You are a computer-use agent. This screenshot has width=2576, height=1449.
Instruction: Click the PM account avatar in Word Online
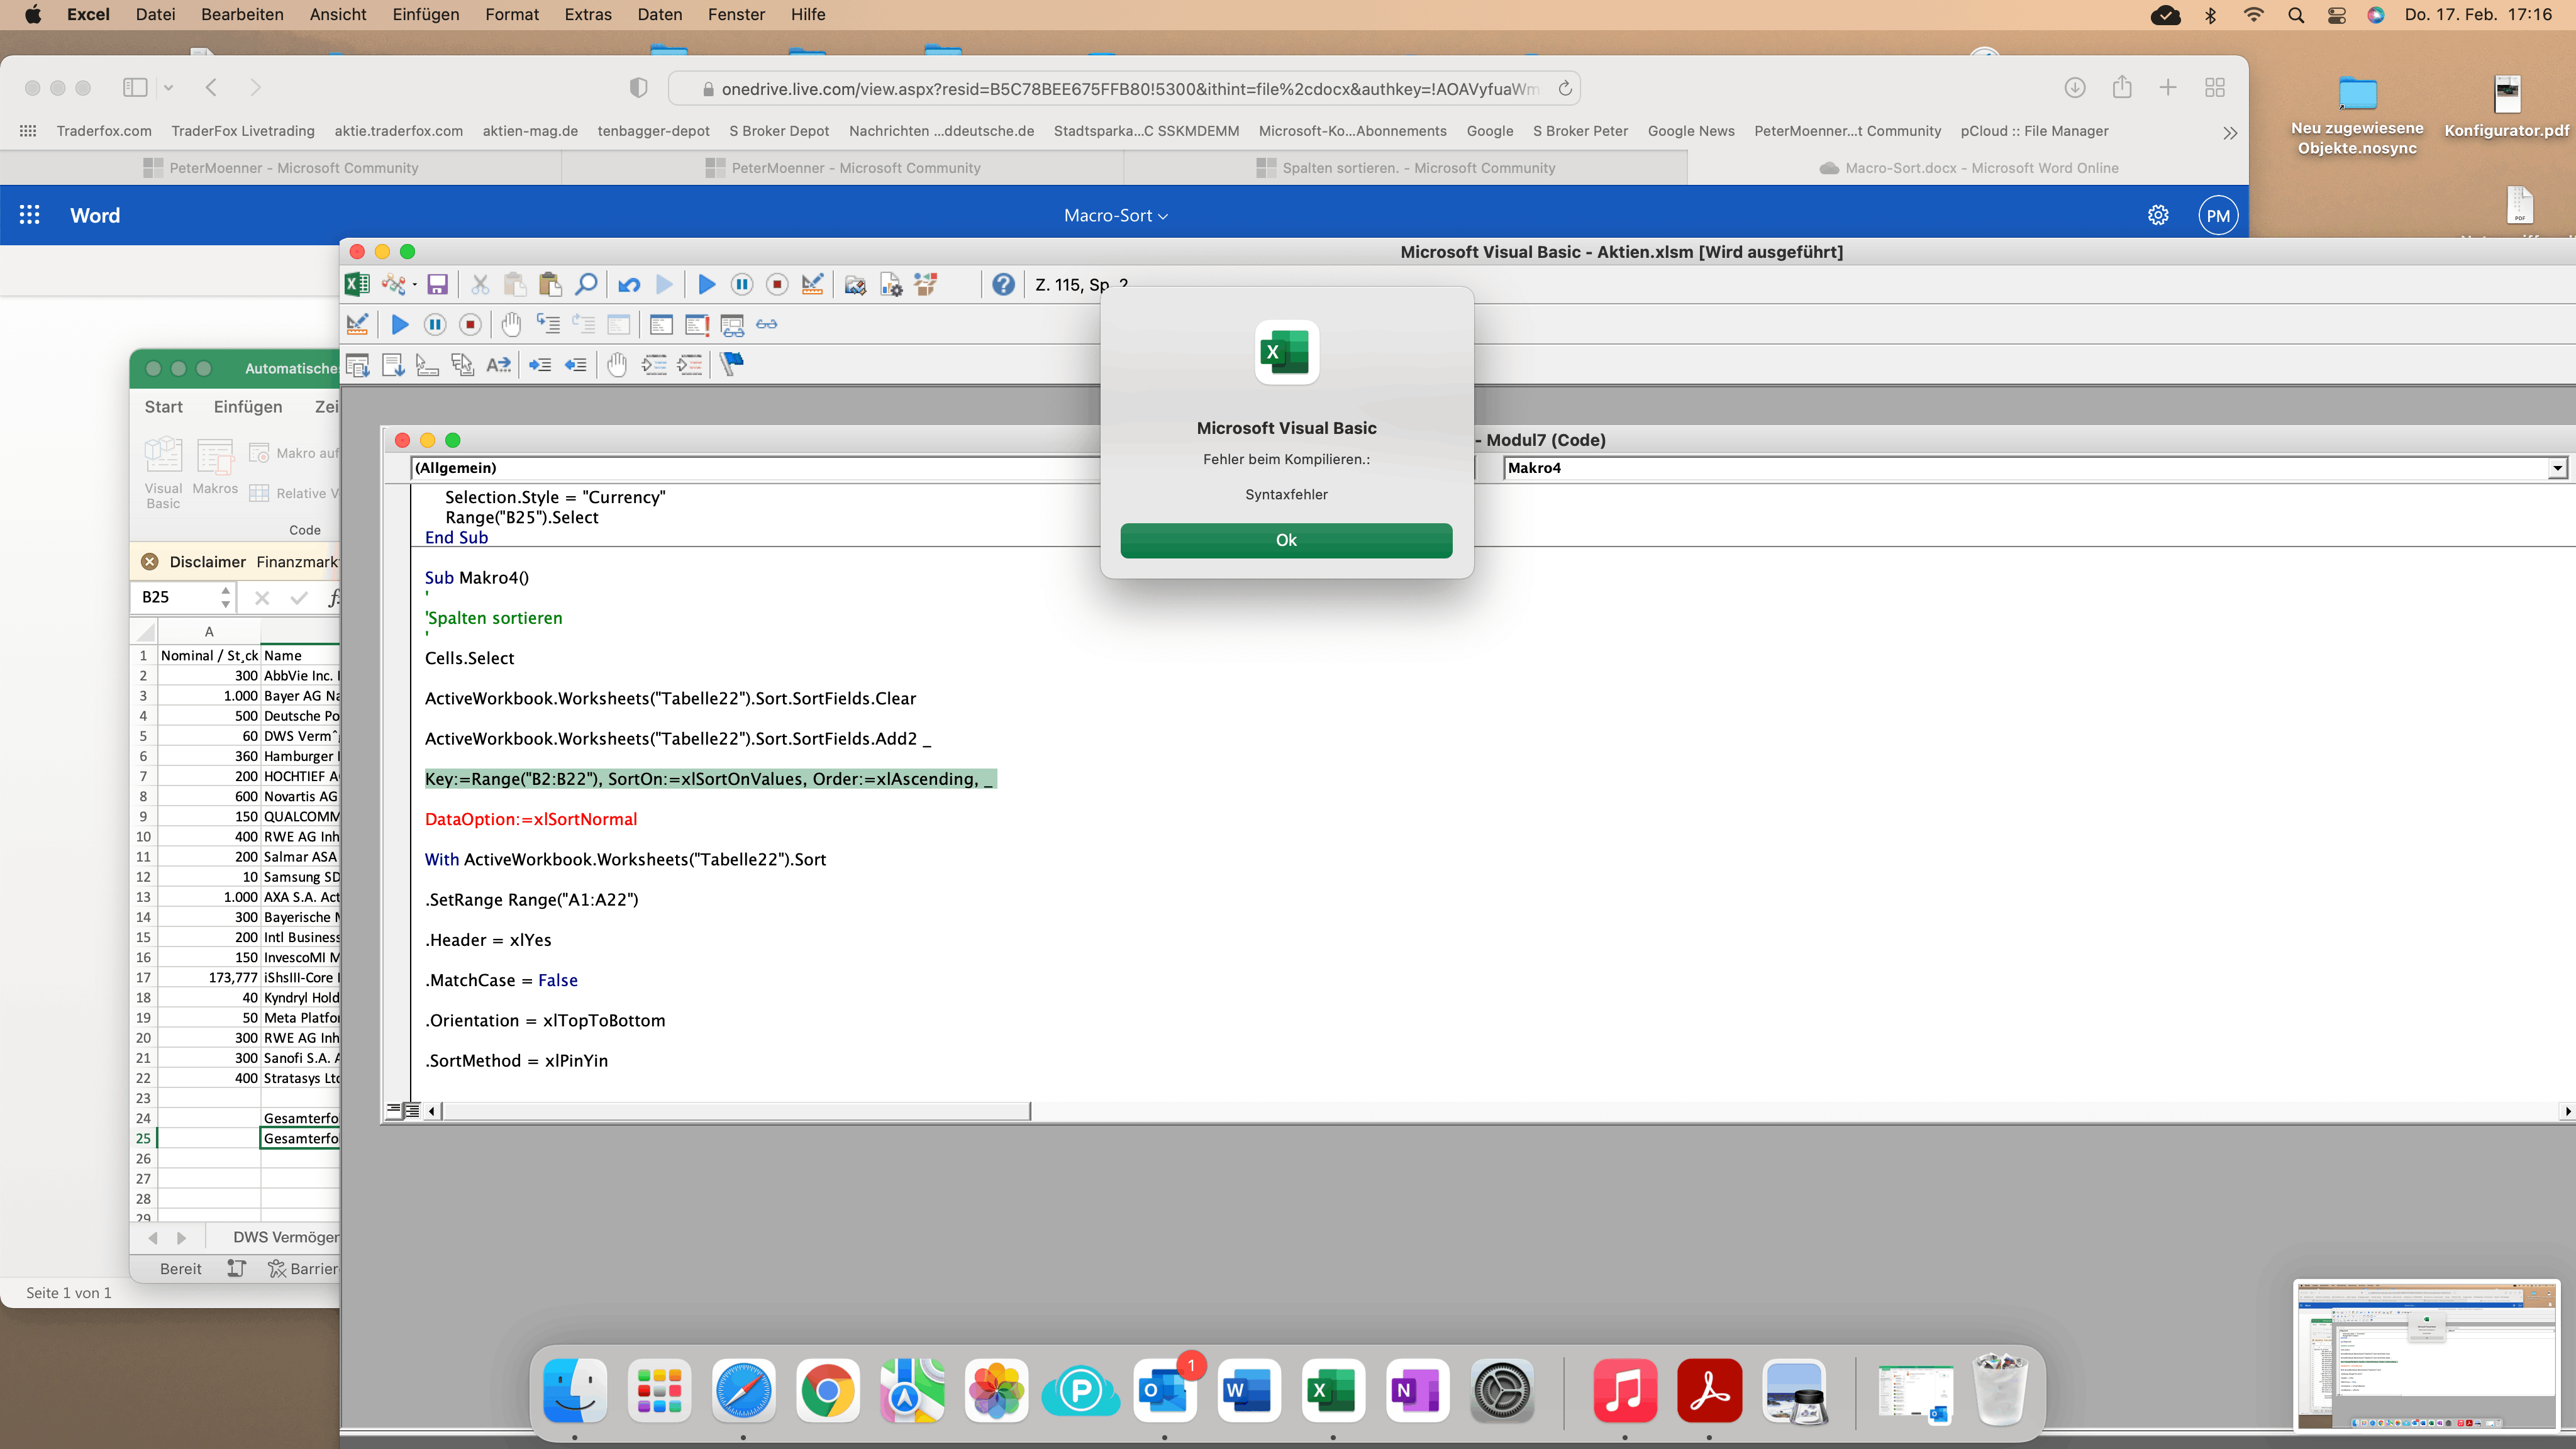2218,215
